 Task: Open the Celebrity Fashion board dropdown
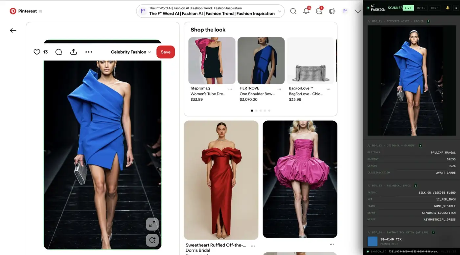click(131, 52)
